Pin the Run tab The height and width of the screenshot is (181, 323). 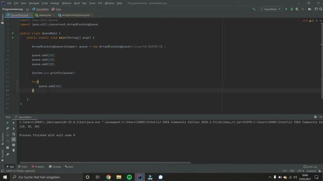point(8,154)
